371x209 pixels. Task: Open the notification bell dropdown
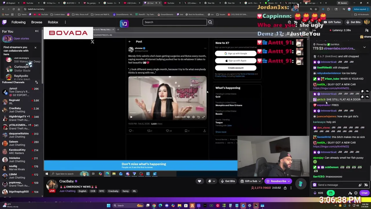[x=212, y=181]
